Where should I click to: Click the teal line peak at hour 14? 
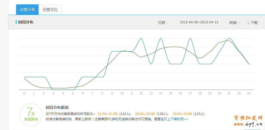point(161,38)
